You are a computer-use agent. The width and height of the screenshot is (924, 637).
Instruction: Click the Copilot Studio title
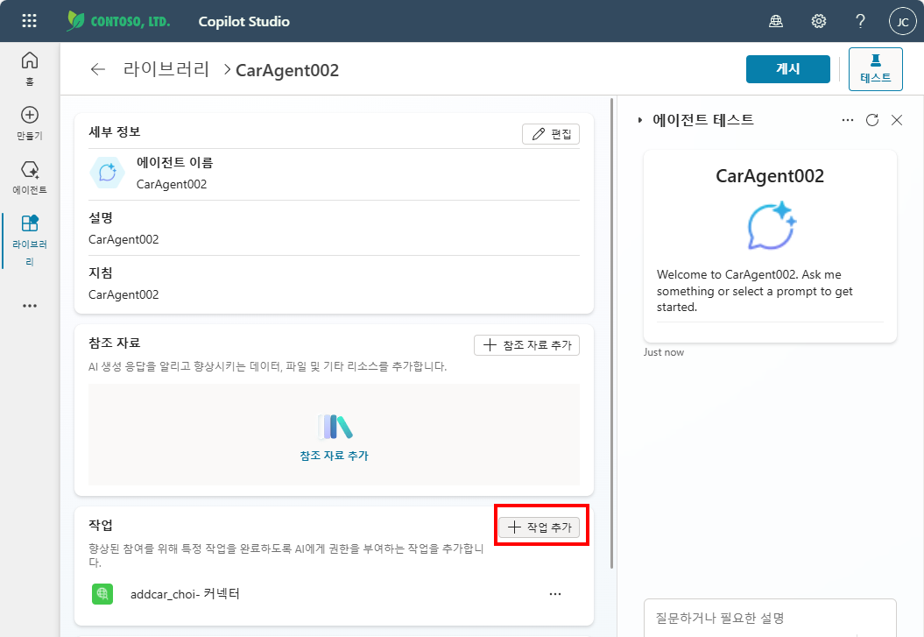(244, 21)
